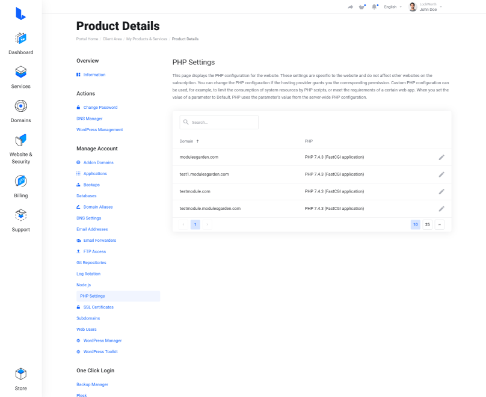Select testmodule.com domain cell
Viewport: 486px width, 397px height.
click(x=195, y=191)
